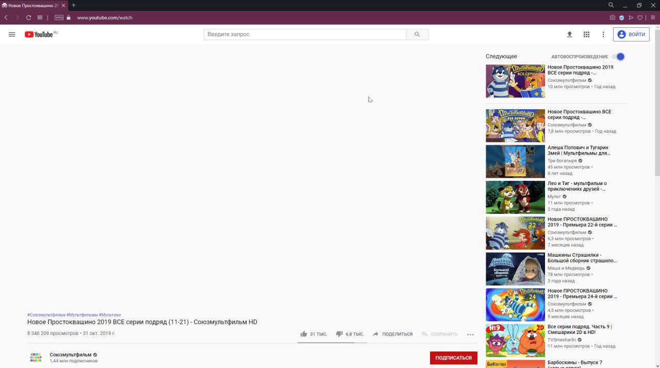Open the #Мультфильмы hashtag link
This screenshot has width=660, height=368.
[x=82, y=315]
